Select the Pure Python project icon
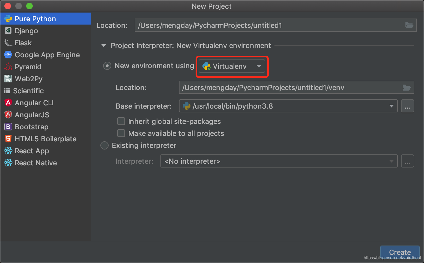 coord(8,19)
